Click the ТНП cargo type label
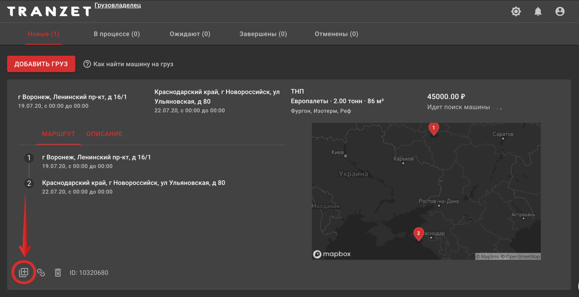 pyautogui.click(x=297, y=92)
